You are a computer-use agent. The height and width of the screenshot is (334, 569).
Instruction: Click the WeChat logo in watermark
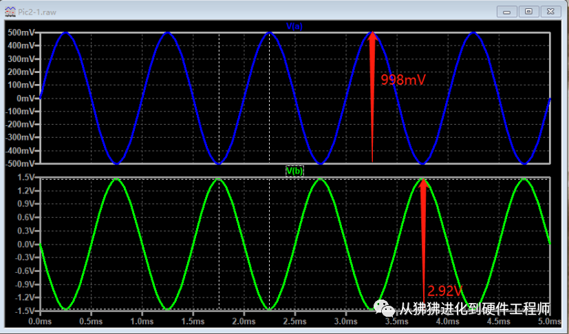(385, 309)
